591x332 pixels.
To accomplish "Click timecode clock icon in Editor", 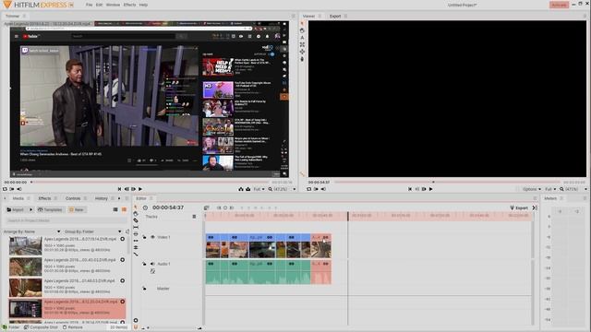I will [145, 207].
